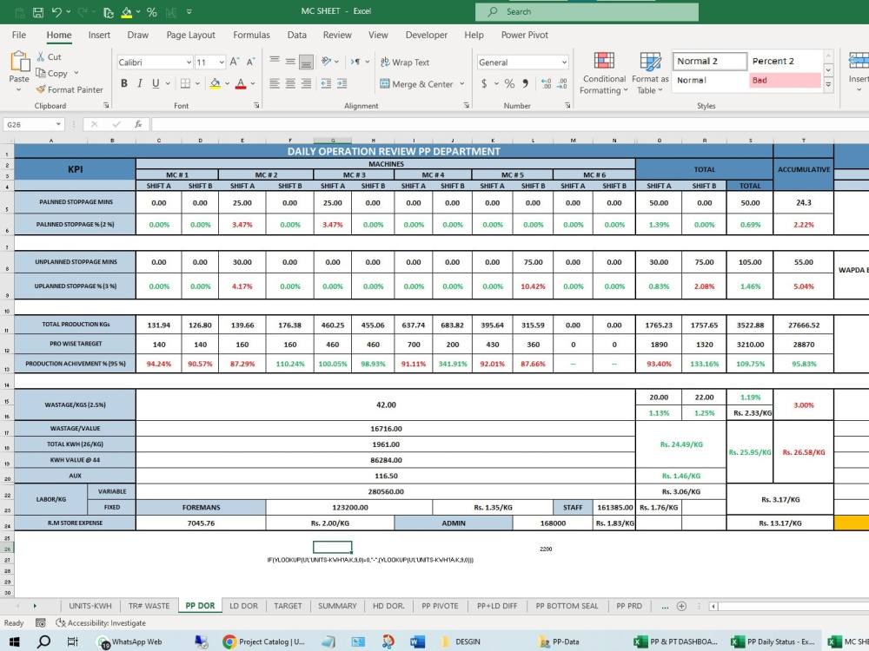
Task: Apply the Normal 2 cell style
Action: coord(709,61)
